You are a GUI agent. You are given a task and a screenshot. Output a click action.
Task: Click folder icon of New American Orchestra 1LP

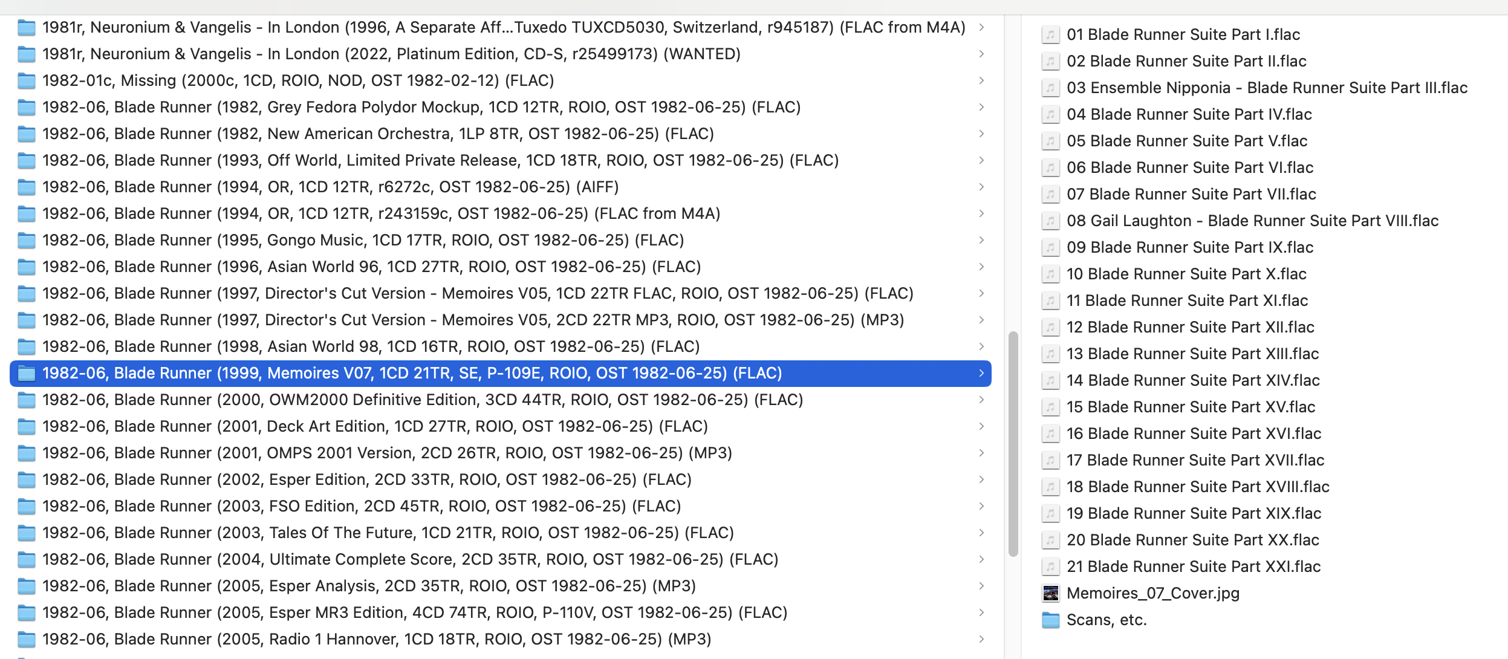tap(27, 134)
